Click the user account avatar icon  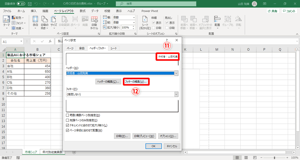[x=254, y=4]
